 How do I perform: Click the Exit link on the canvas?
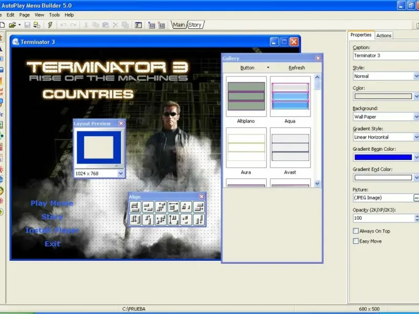click(52, 244)
